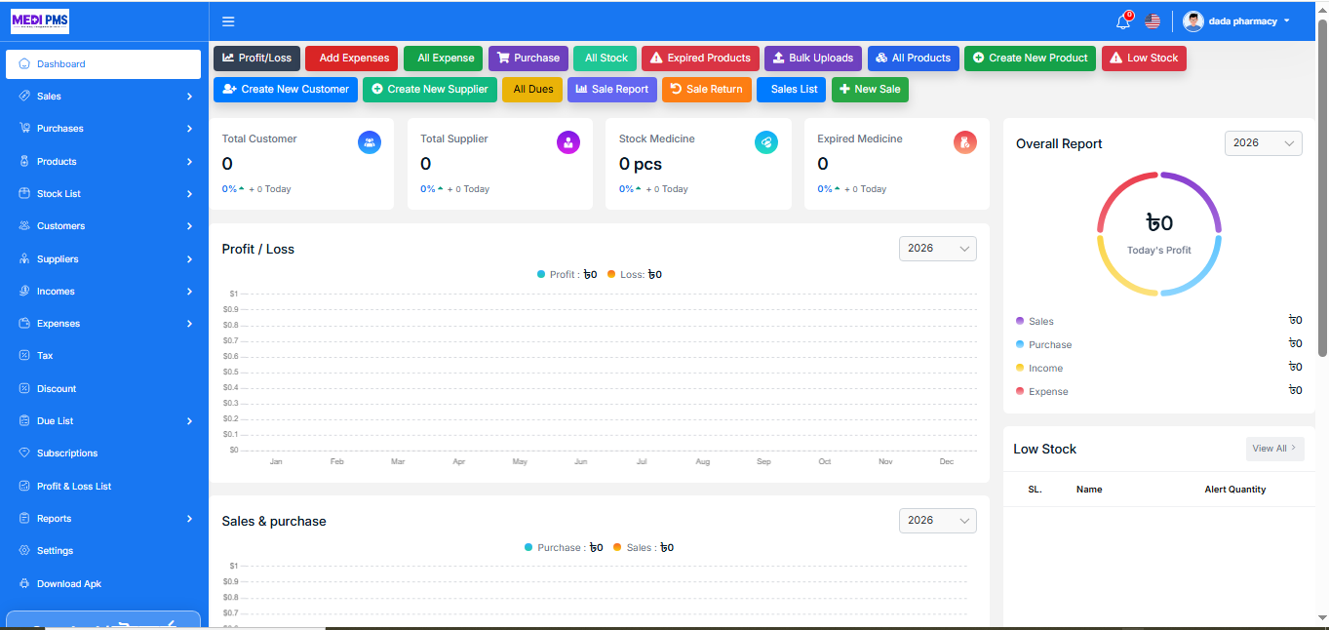1329x630 pixels.
Task: Toggle Loss series in Profit/Loss legend
Action: click(x=635, y=275)
